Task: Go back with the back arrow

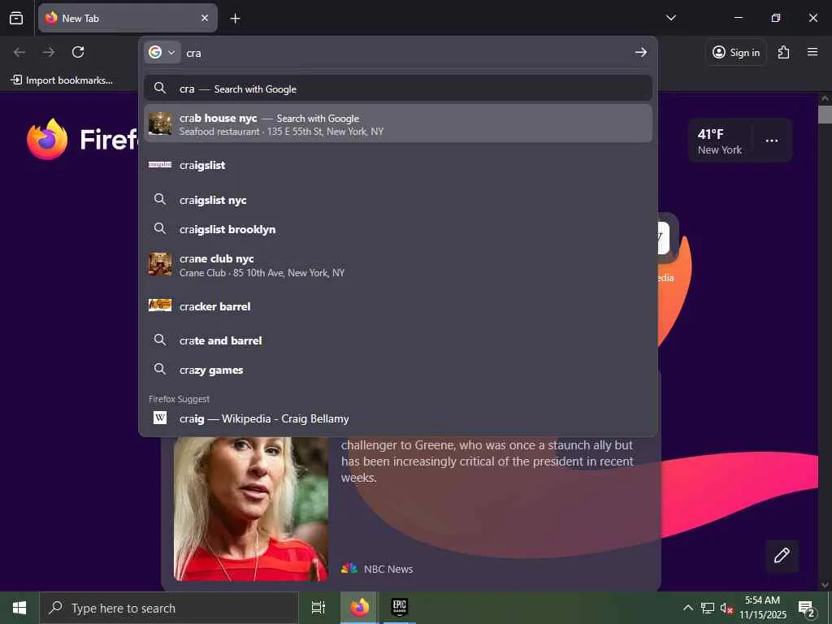Action: click(19, 52)
